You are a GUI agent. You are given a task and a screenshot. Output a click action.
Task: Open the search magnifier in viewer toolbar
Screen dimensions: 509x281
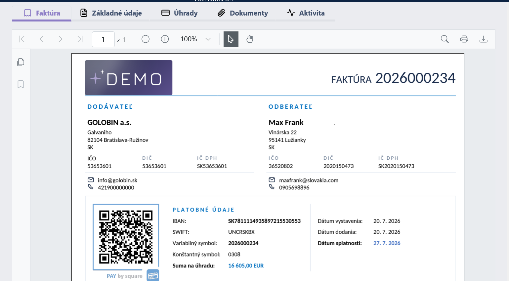pyautogui.click(x=445, y=39)
